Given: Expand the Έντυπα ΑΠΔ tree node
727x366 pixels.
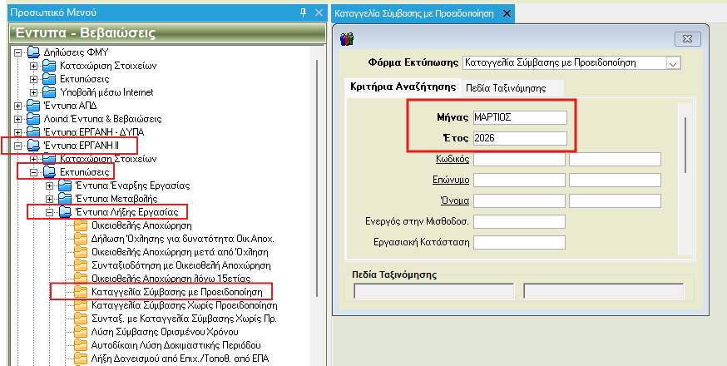Looking at the screenshot, I should pyautogui.click(x=18, y=106).
